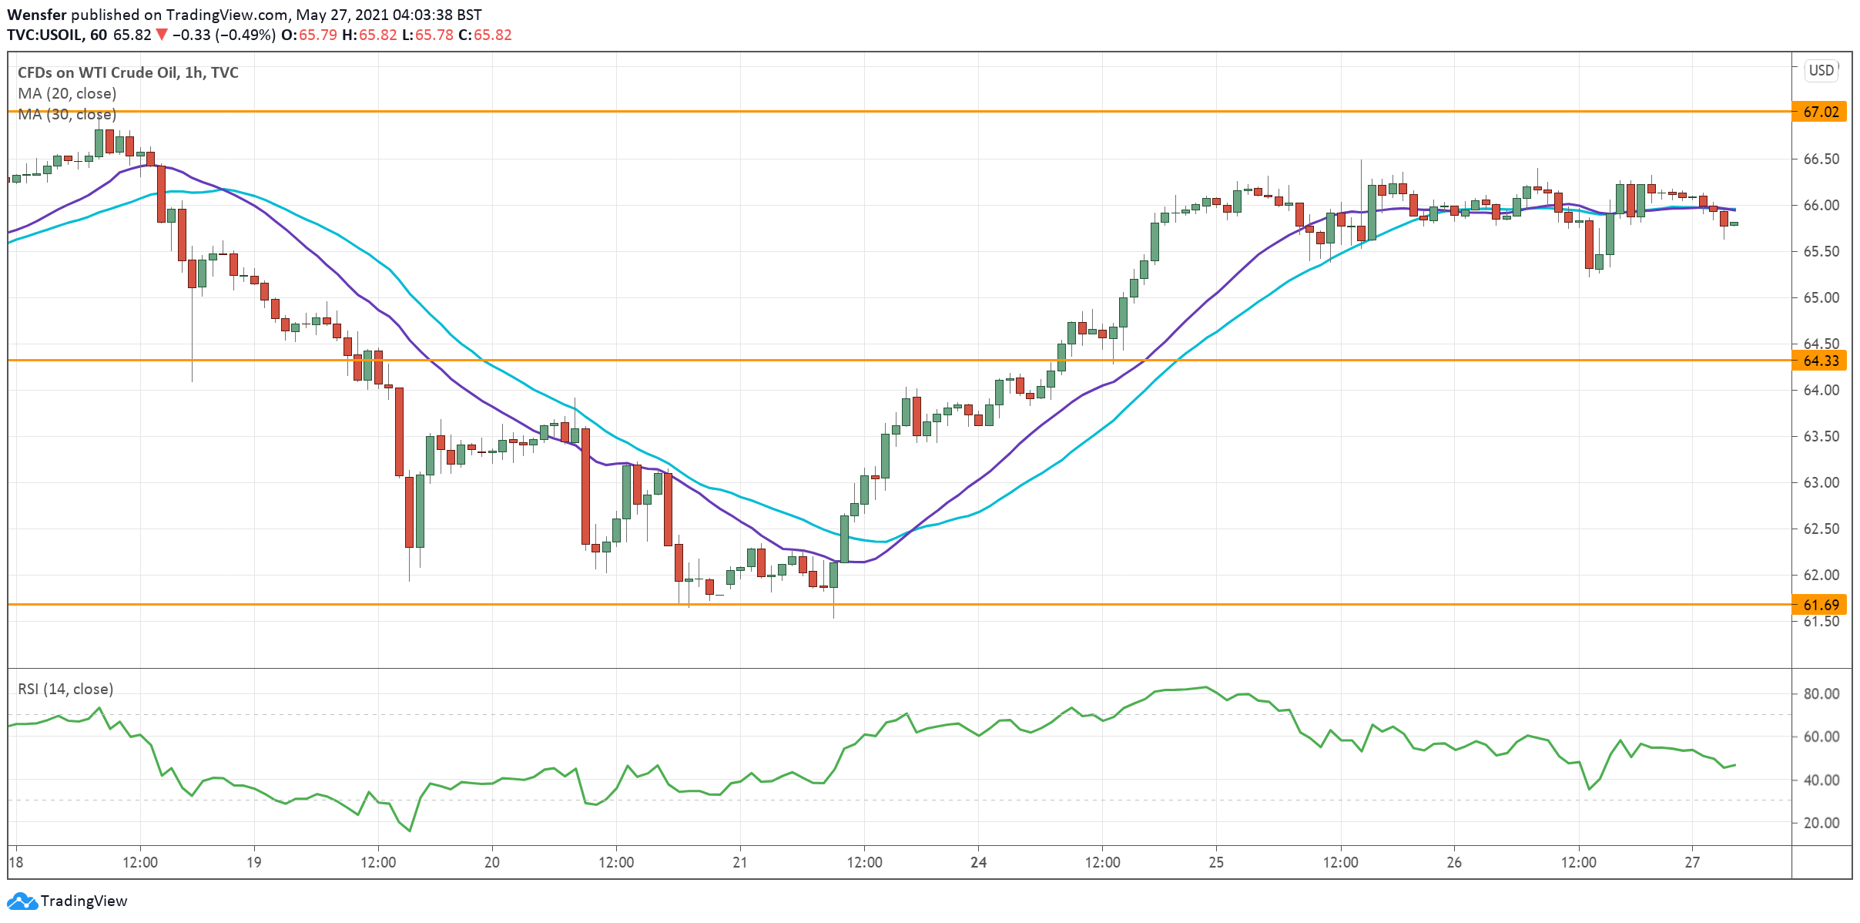Click the 80.00 level on RSI scale
This screenshot has height=923, width=1860.
(x=1821, y=693)
